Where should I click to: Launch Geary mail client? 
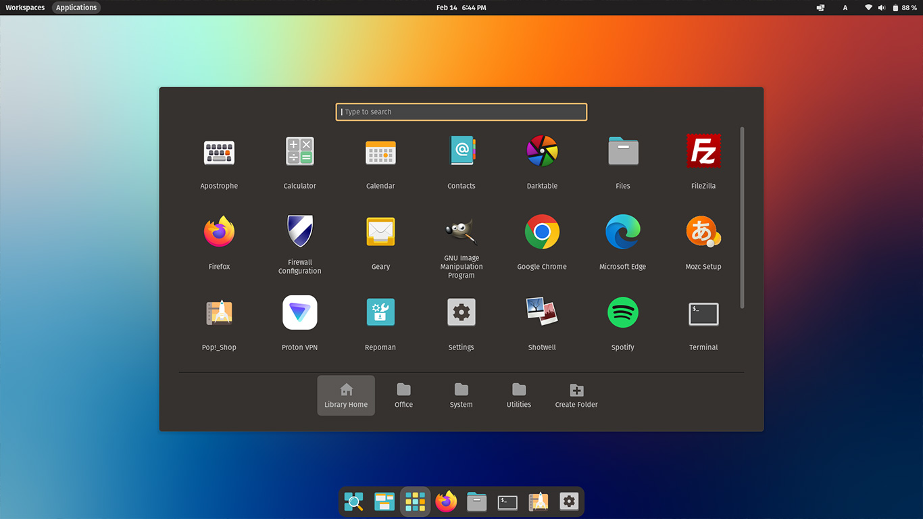380,242
